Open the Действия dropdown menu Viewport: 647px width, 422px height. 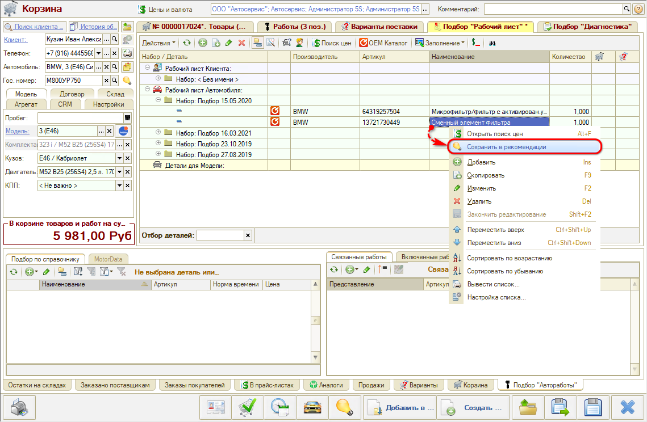tap(158, 43)
